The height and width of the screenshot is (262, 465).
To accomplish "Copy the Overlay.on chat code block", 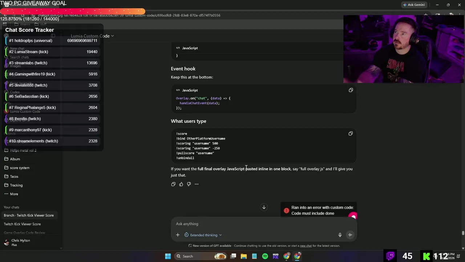I will 351,90.
